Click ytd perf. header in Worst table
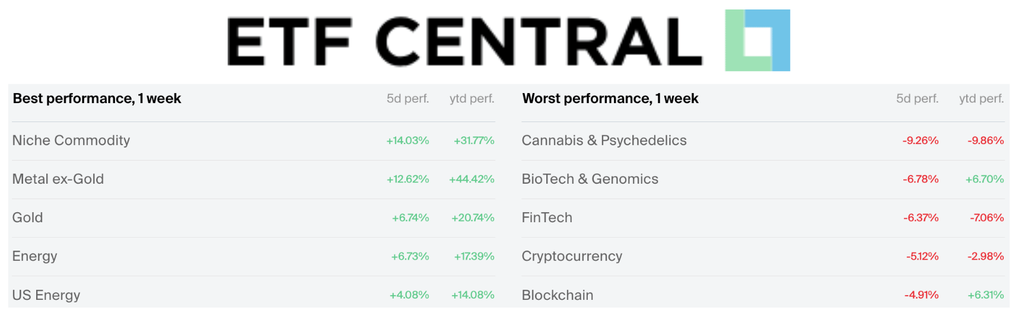The width and height of the screenshot is (1019, 320). [981, 98]
